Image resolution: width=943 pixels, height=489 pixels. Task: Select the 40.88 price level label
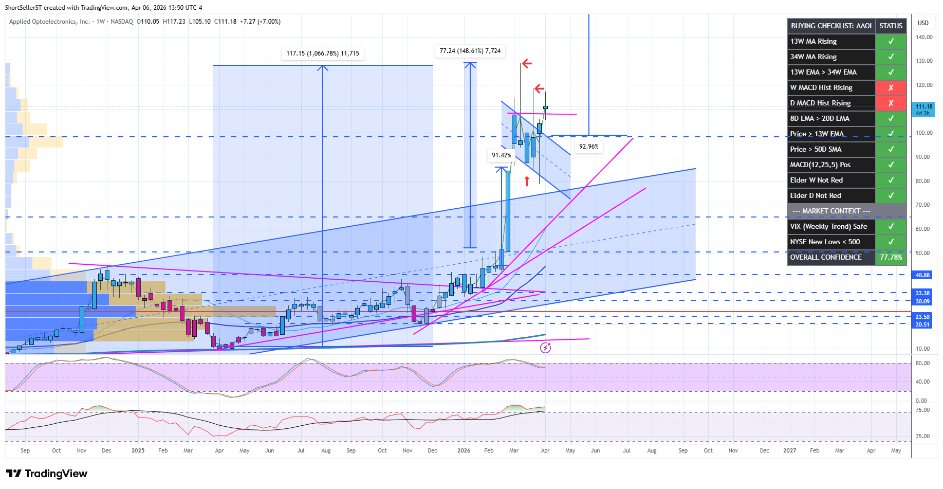(922, 275)
